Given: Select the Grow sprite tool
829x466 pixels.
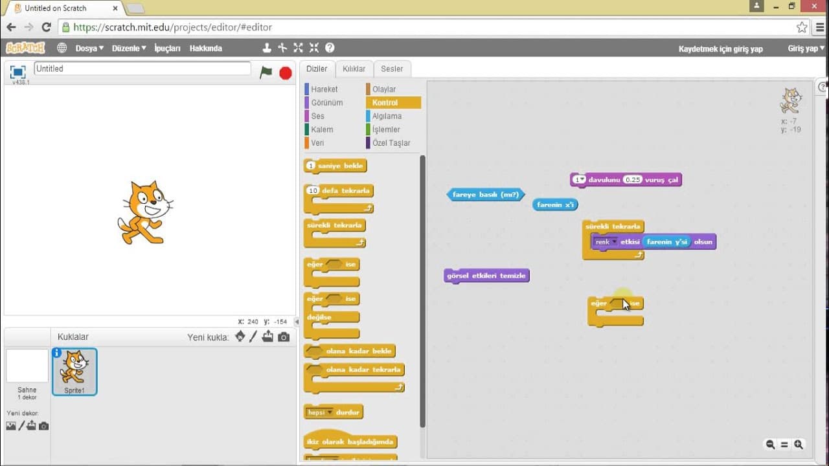Looking at the screenshot, I should tap(298, 48).
